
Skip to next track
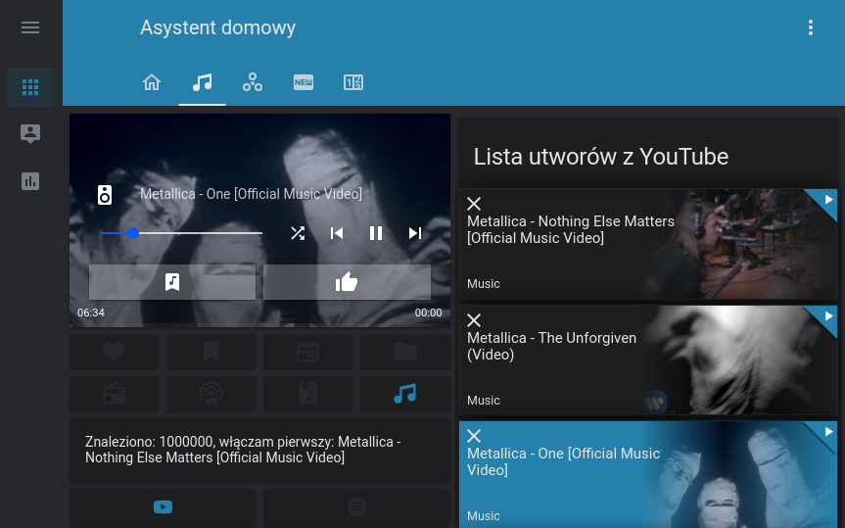coord(415,233)
